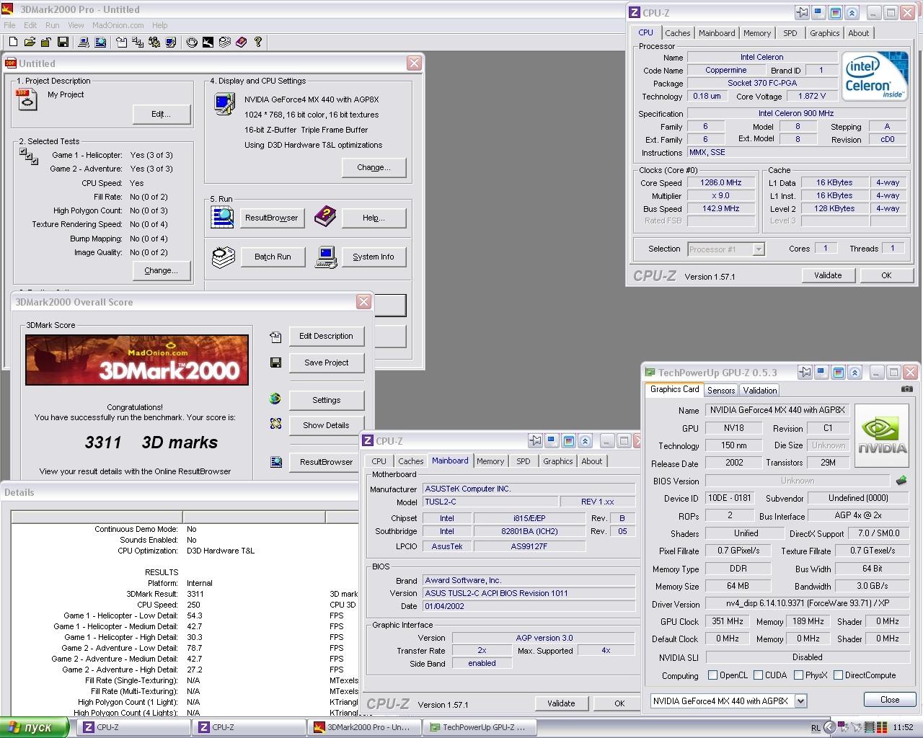Image resolution: width=923 pixels, height=738 pixels.
Task: Click the roll-up arrows icon in CPU-Z CPU window title
Action: pyautogui.click(x=852, y=13)
